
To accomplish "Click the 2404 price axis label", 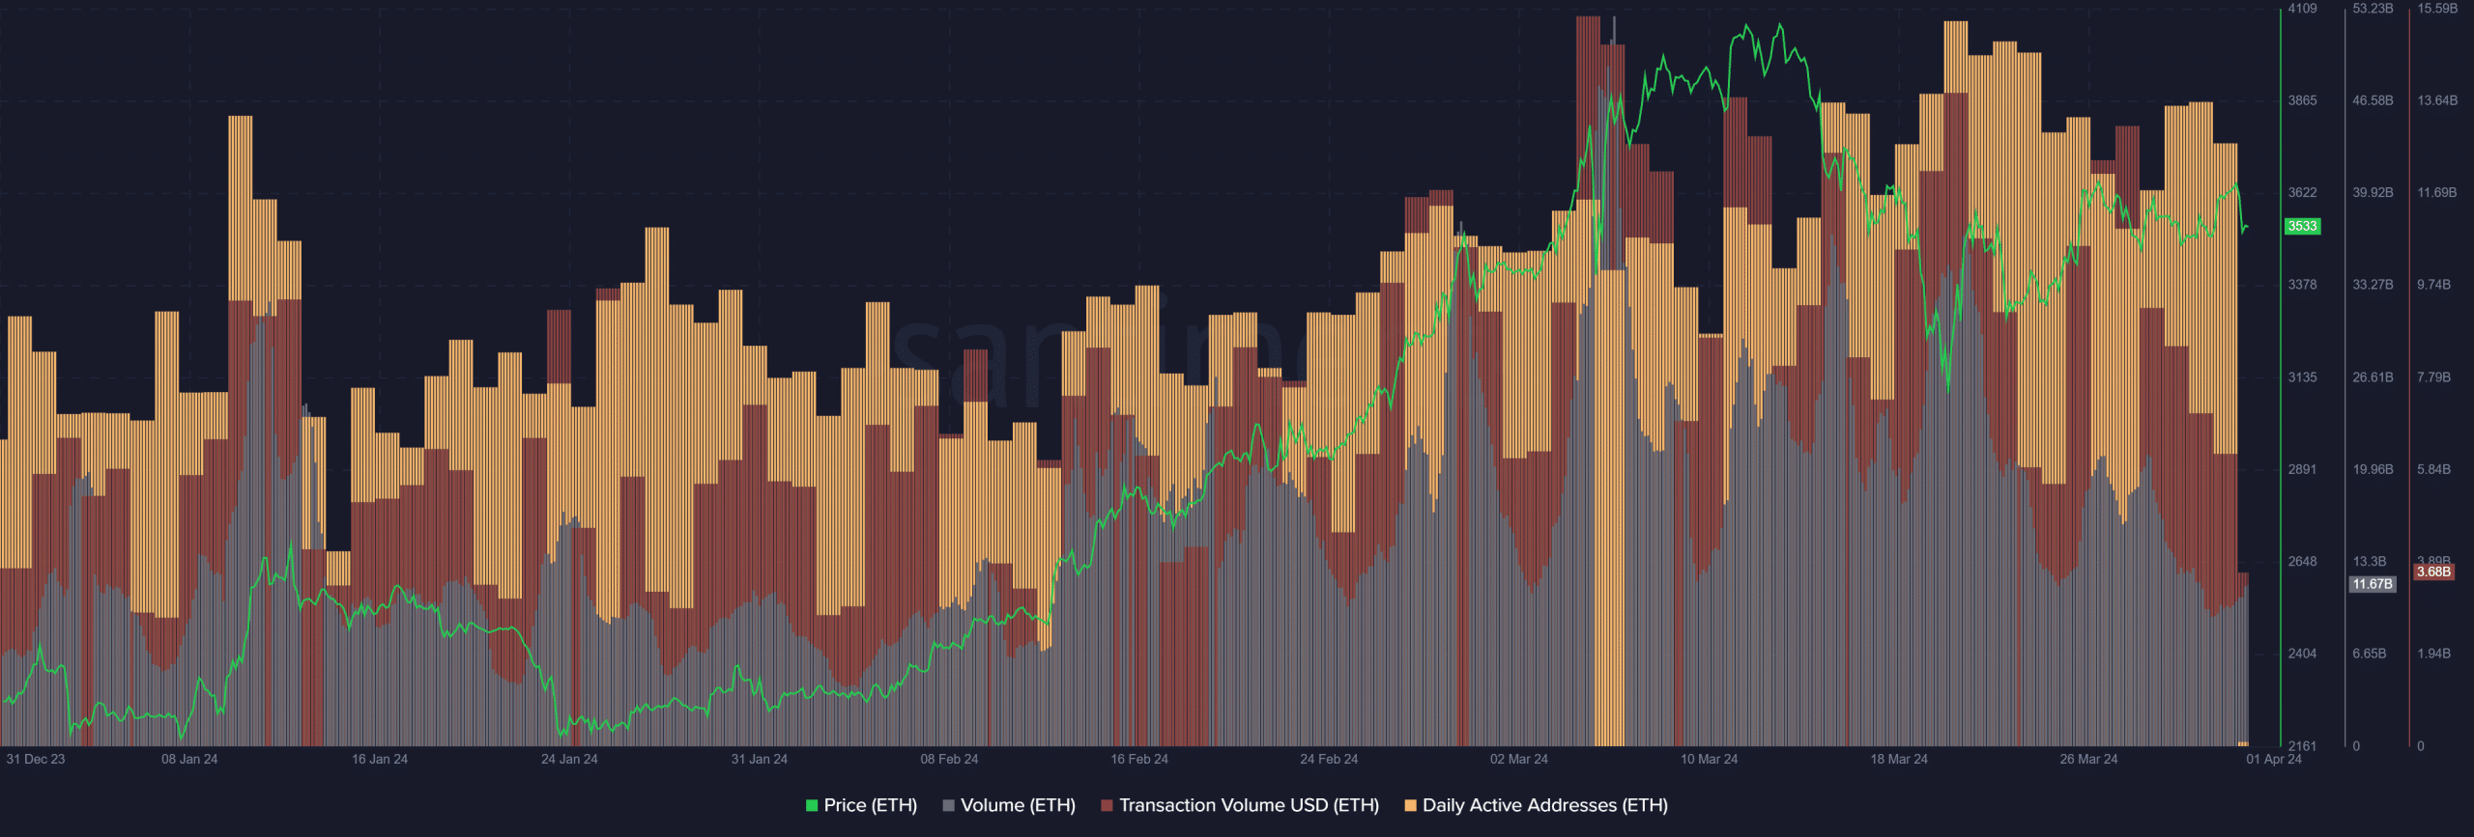I will pyautogui.click(x=2302, y=654).
